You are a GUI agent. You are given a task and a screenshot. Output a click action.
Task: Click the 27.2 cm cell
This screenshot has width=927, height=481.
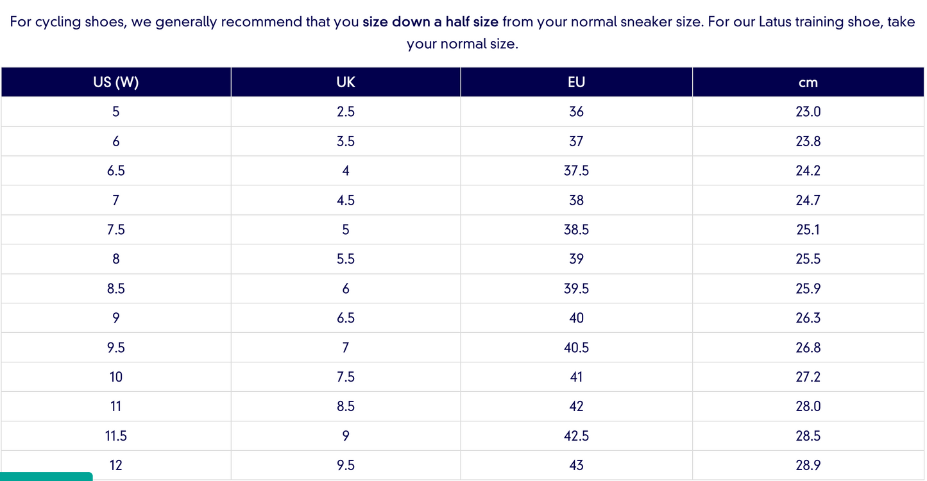808,377
